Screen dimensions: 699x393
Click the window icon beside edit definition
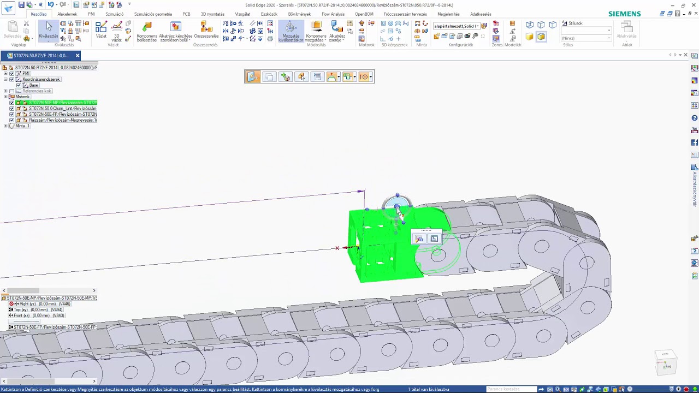tap(434, 239)
